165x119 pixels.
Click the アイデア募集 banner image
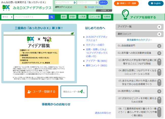[x=39, y=57]
